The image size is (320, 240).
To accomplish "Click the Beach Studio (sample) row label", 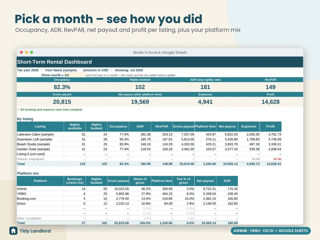I will (x=34, y=144).
